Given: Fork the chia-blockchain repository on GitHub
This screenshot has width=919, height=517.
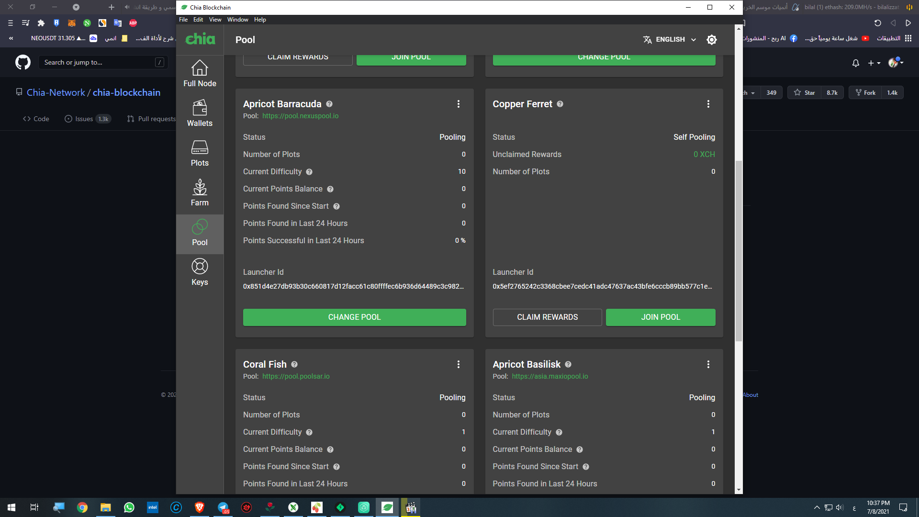Looking at the screenshot, I should [865, 92].
